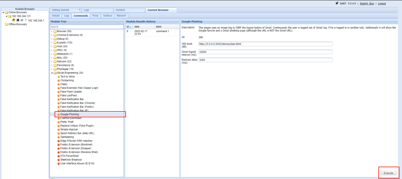Click the orange dot beside Fake LastPass
402x179 pixels.
pos(58,95)
